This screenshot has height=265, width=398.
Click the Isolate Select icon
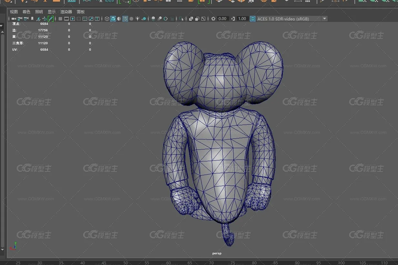pyautogui.click(x=182, y=19)
